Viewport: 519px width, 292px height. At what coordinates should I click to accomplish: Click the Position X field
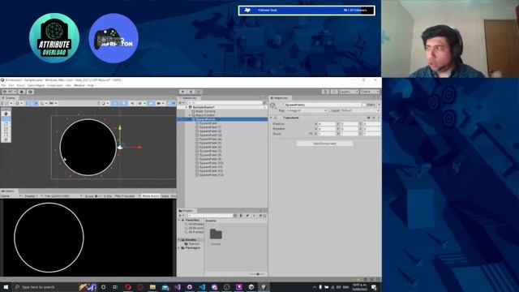327,124
